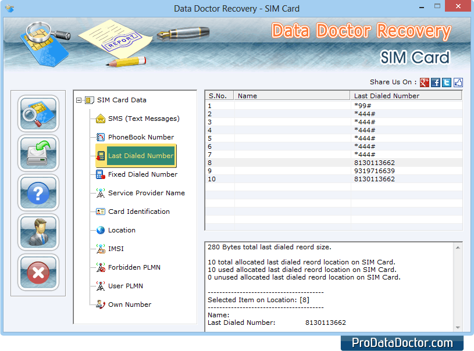Image resolution: width=474 pixels, height=351 pixels.
Task: Click the PhoneBook Number icon
Action: click(101, 137)
